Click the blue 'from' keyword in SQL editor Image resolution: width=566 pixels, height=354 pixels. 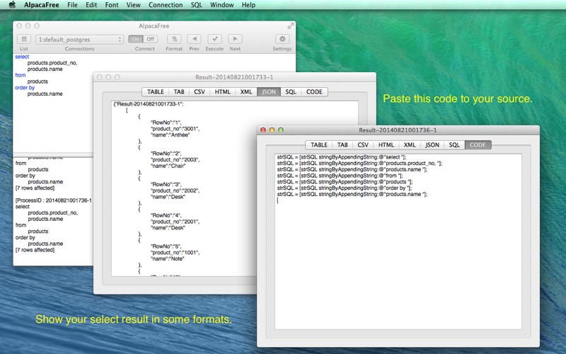point(21,75)
